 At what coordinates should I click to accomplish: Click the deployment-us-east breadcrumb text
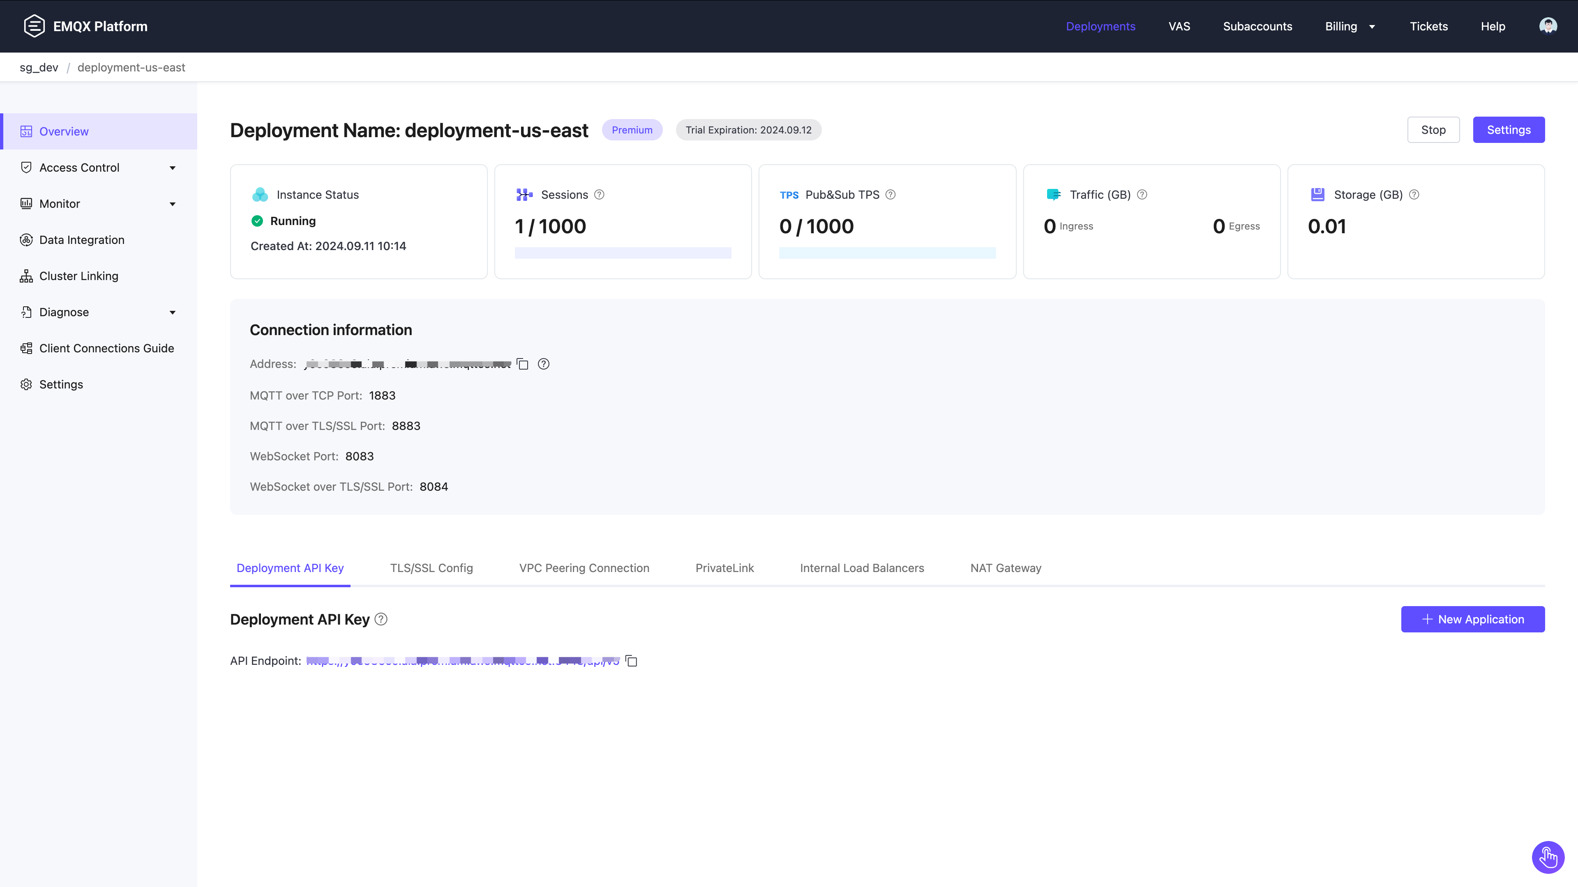coord(131,67)
